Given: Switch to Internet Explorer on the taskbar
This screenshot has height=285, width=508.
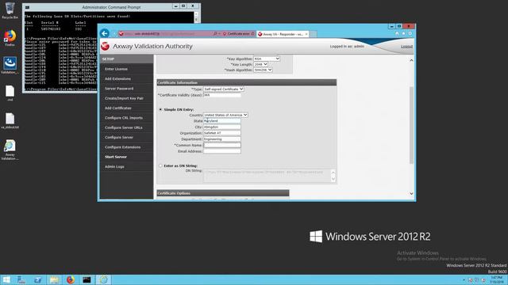Looking at the screenshot, I should coord(103,279).
